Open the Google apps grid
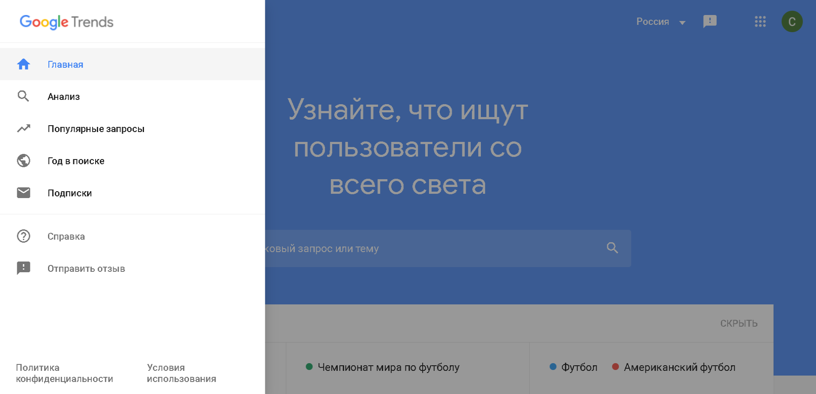Viewport: 816px width, 394px height. (760, 21)
